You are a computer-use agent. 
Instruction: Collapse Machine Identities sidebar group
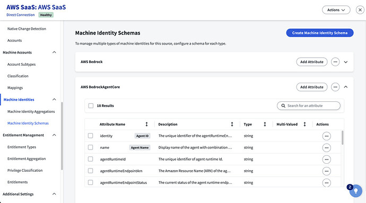tap(54, 100)
